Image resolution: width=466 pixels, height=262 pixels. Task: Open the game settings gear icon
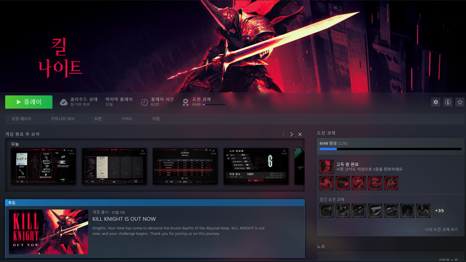coord(436,102)
